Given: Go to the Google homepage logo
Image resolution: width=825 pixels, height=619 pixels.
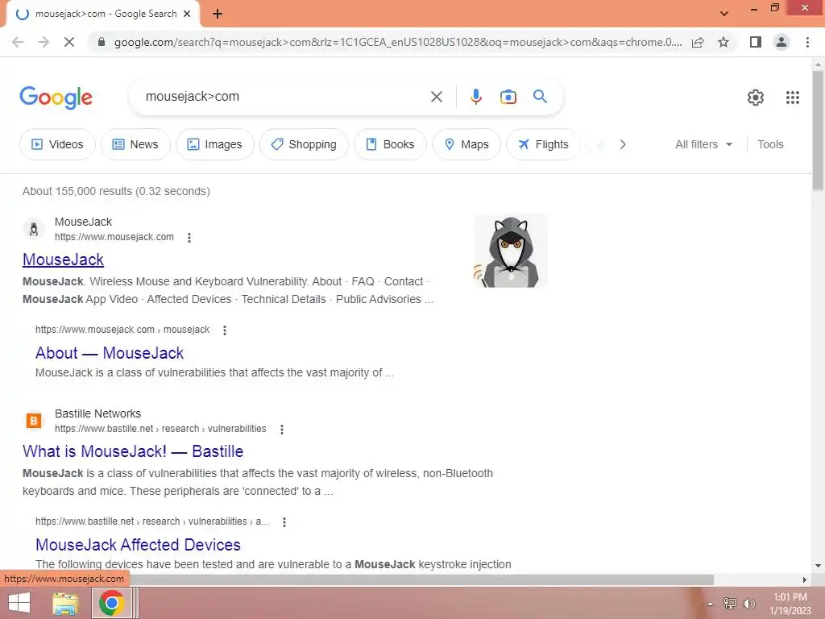Looking at the screenshot, I should tap(56, 98).
